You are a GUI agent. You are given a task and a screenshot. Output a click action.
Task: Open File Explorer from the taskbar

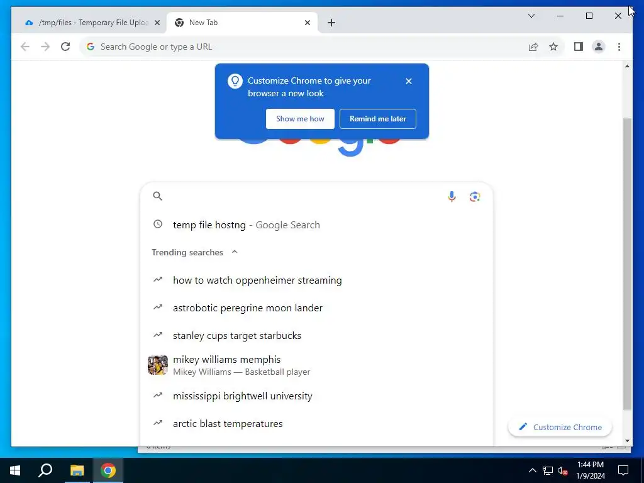pyautogui.click(x=77, y=470)
